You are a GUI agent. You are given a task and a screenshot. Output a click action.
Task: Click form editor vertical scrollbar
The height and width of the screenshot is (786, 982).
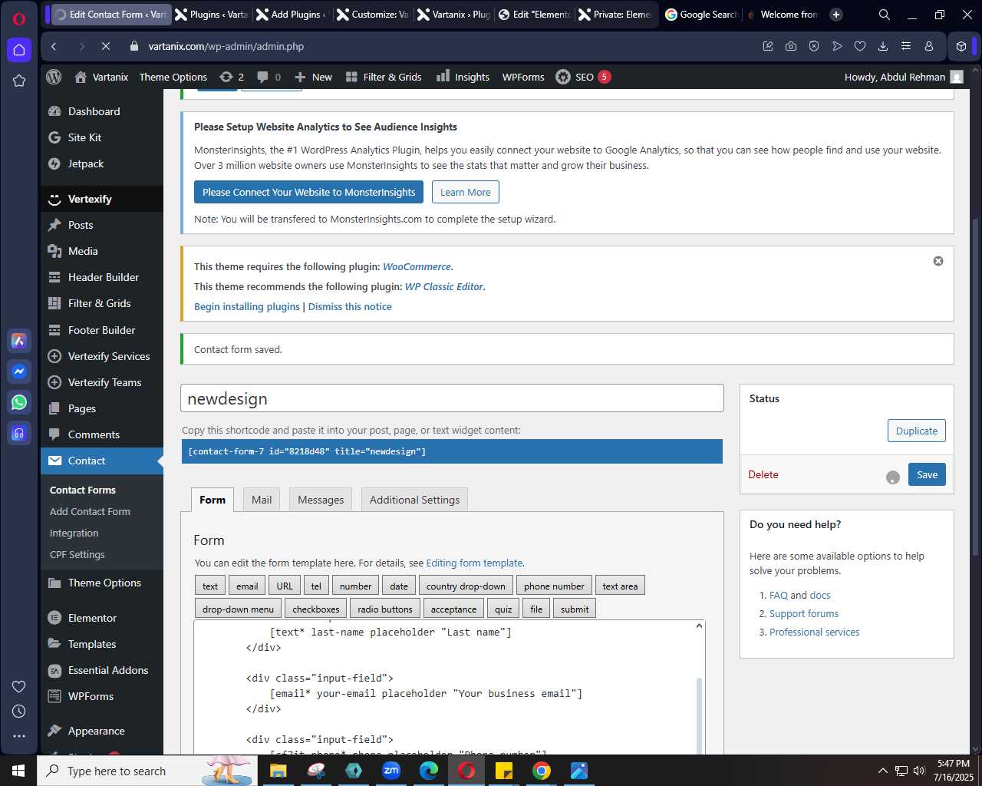699,715
